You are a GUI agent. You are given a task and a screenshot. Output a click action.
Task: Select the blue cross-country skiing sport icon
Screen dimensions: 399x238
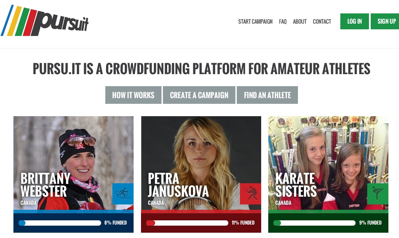pyautogui.click(x=123, y=194)
